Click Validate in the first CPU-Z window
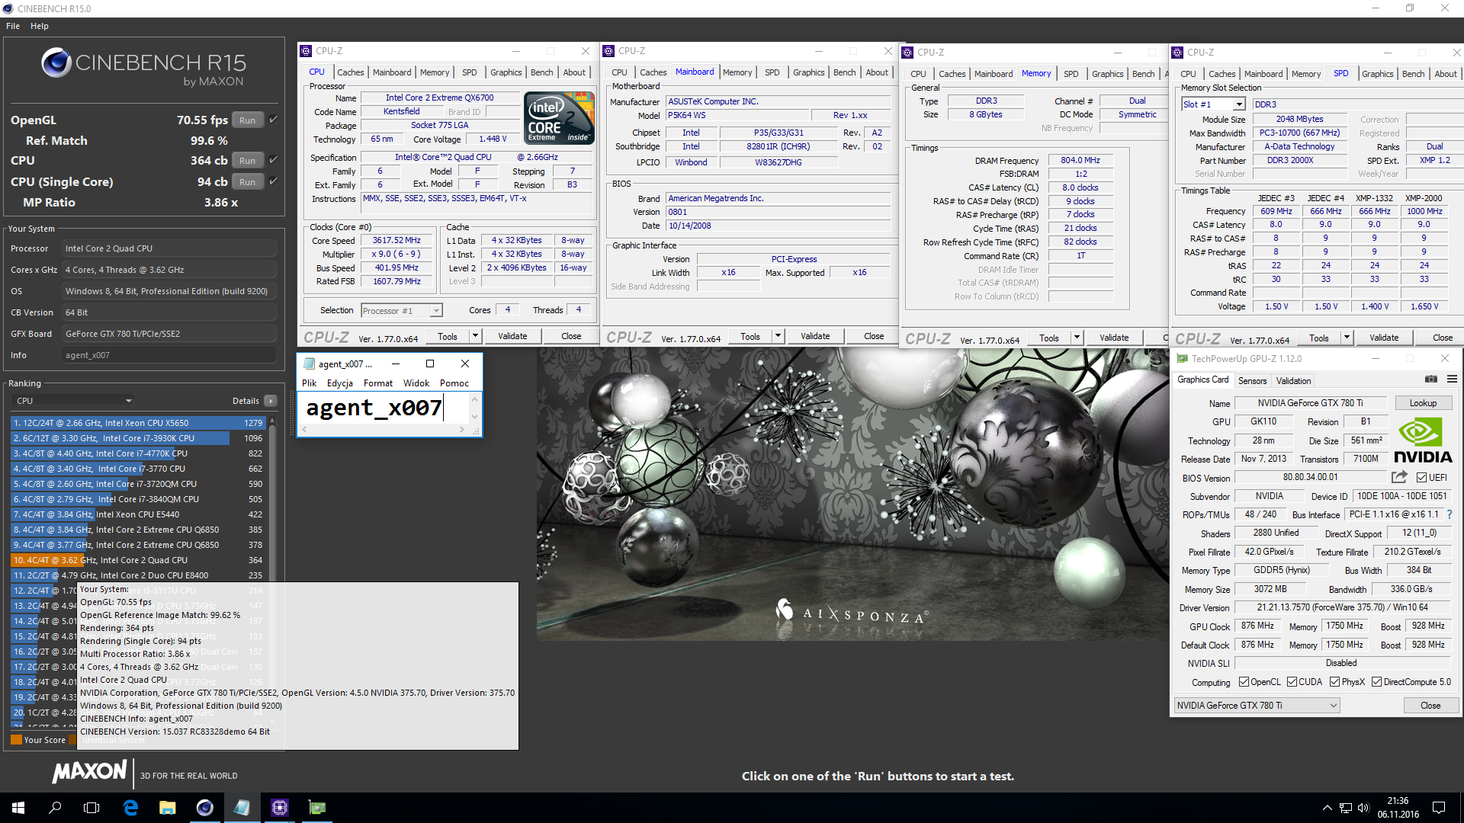1464x823 pixels. (512, 336)
